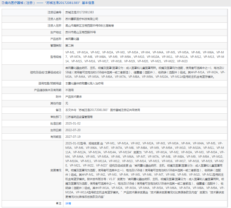Select intended use 本雾化器供药物雾化吸入治疗用

point(84,84)
